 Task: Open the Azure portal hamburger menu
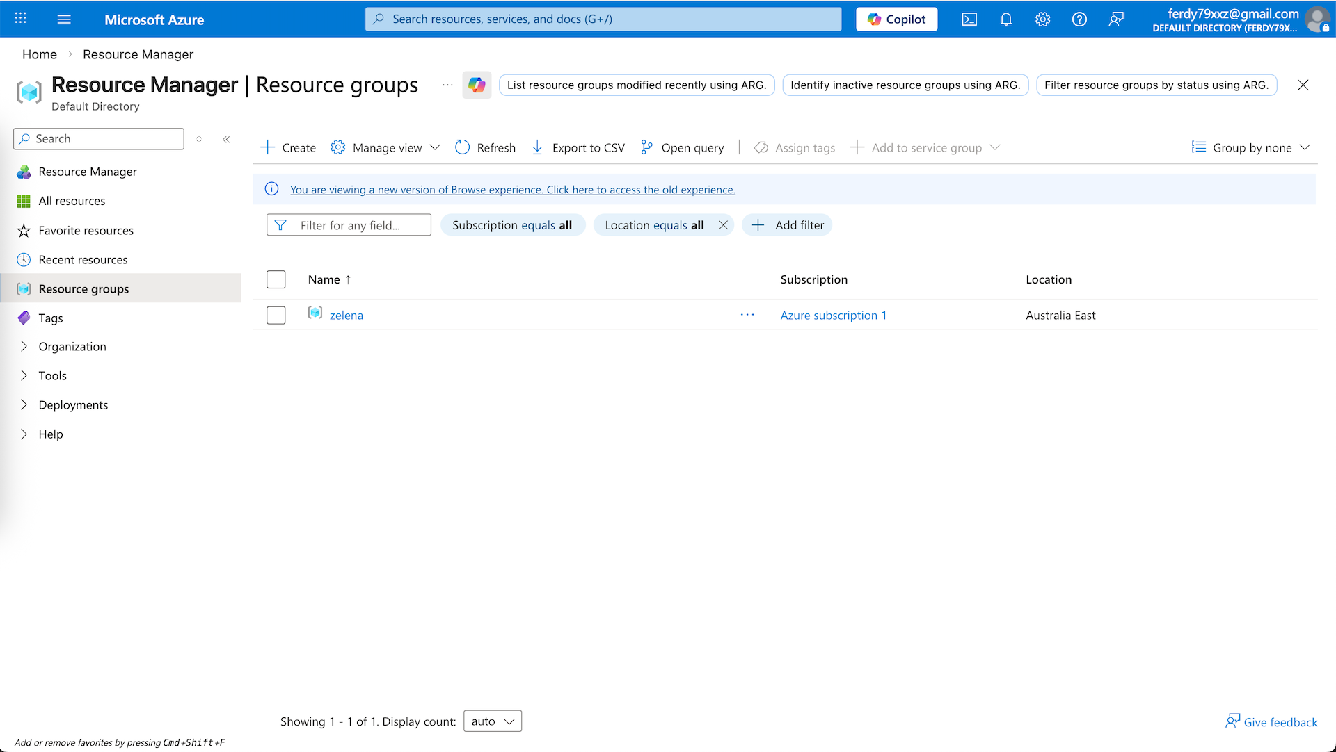[64, 19]
